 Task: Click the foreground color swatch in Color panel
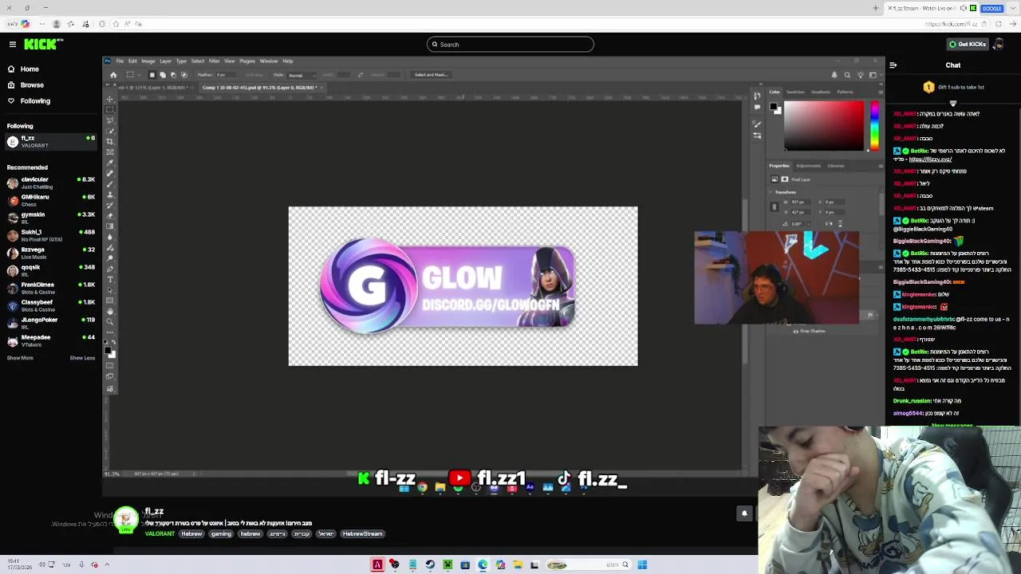[x=773, y=107]
